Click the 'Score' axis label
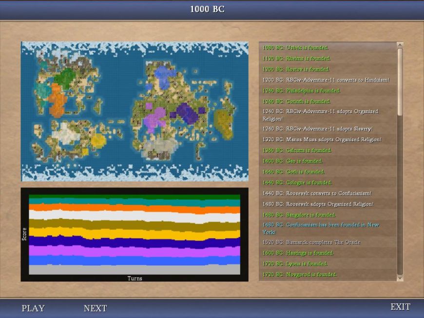This screenshot has height=318, width=424. coord(24,234)
